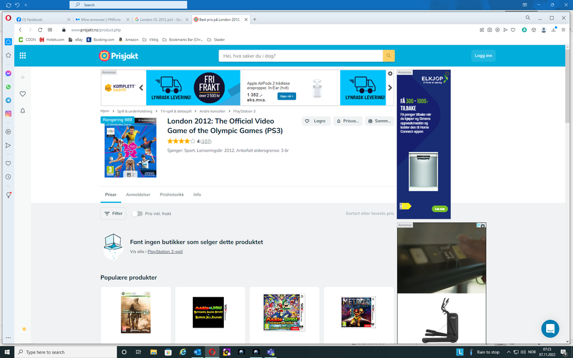Switch to the Prishistorikk tab
The image size is (573, 358).
pos(172,195)
